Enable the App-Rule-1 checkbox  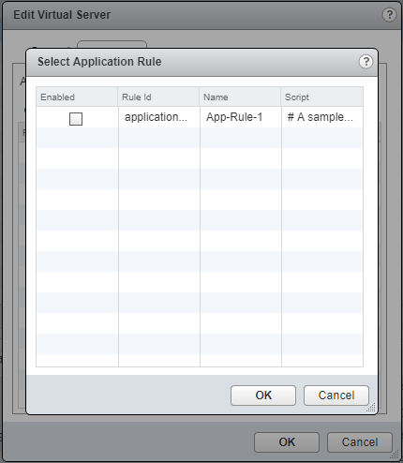click(x=76, y=119)
